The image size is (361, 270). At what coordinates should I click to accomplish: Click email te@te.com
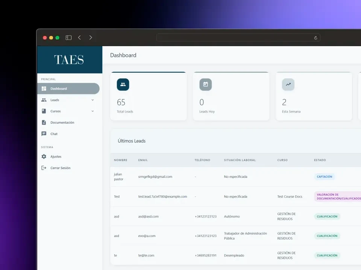tap(146, 255)
